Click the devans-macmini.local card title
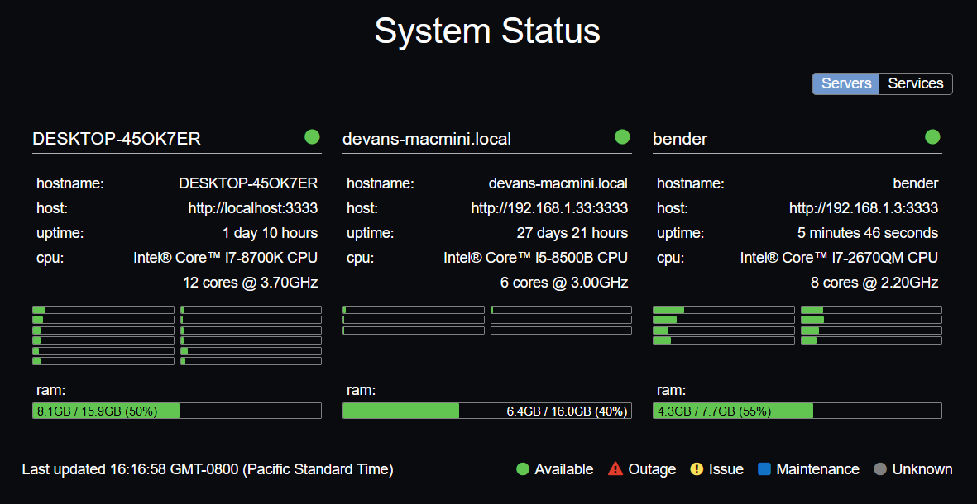This screenshot has height=504, width=977. click(427, 139)
